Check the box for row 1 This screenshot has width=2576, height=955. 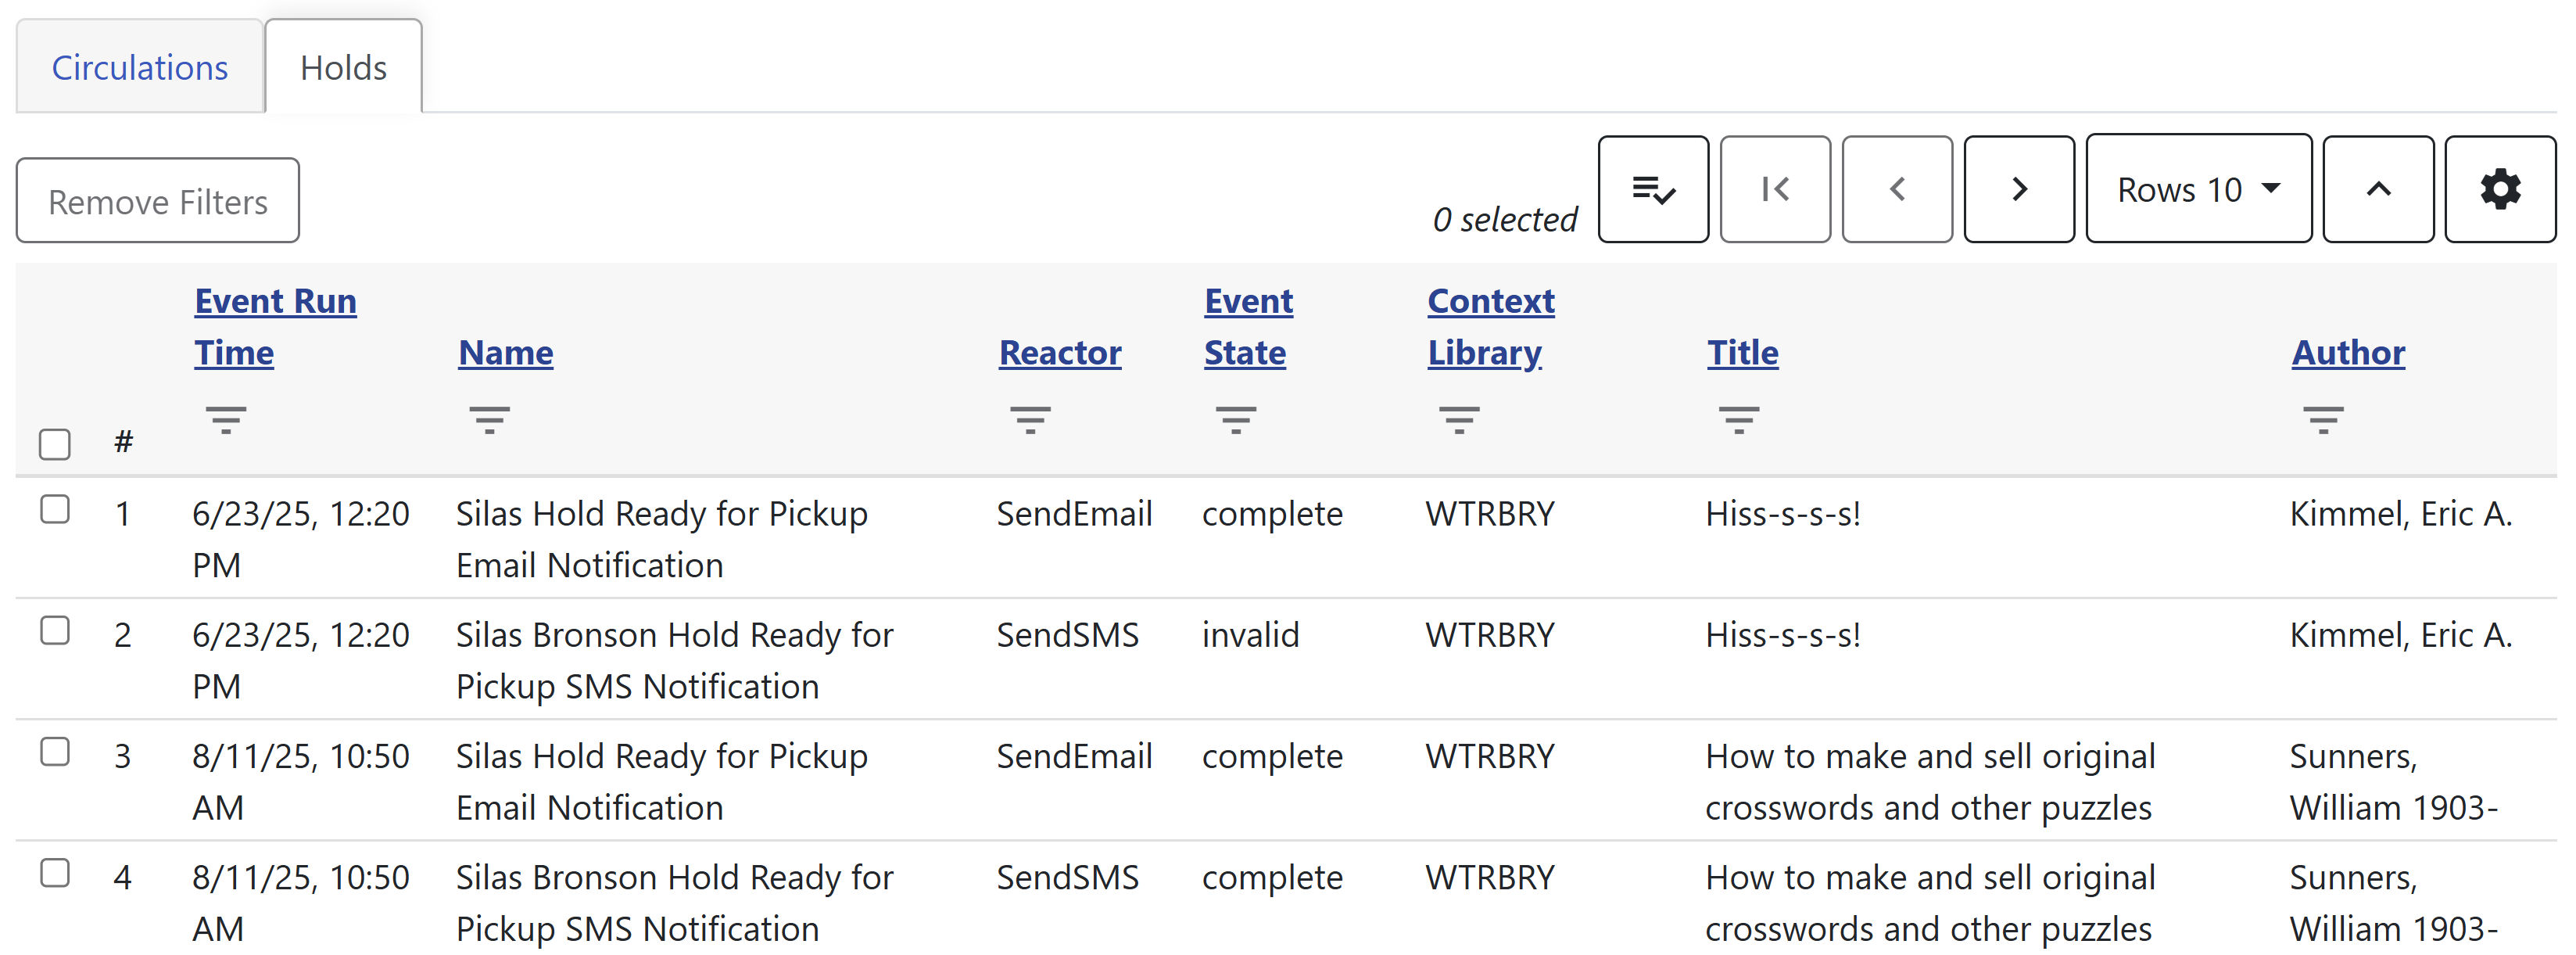[55, 510]
